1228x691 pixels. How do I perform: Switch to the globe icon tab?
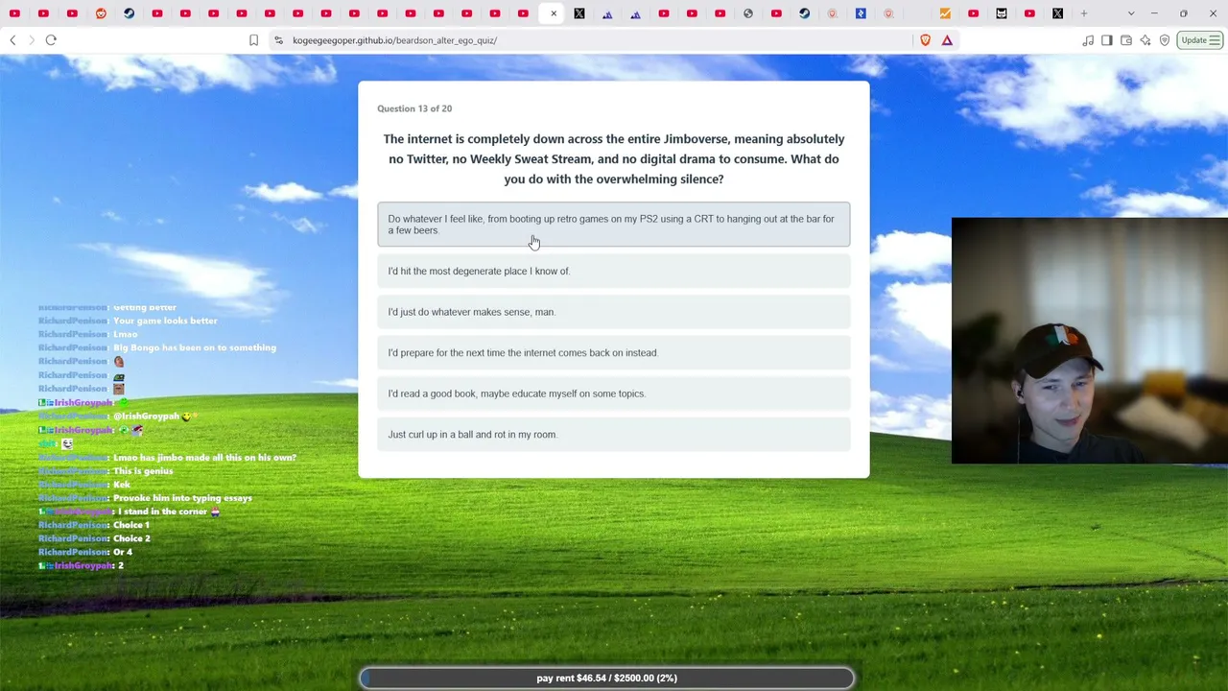coord(748,13)
